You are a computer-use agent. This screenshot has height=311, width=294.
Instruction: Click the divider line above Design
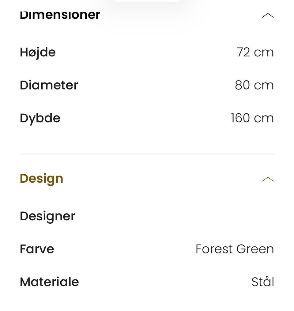click(147, 154)
